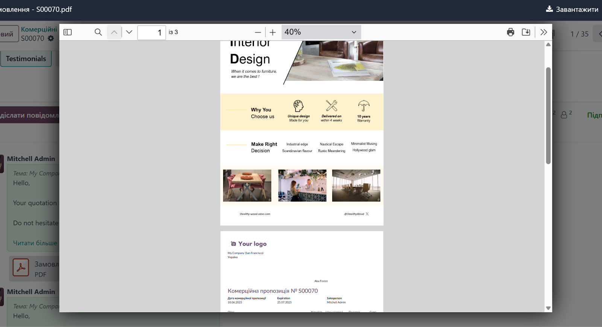The image size is (602, 327).
Task: Click the scroll-up arrow of viewer scrollbar
Action: (x=548, y=44)
